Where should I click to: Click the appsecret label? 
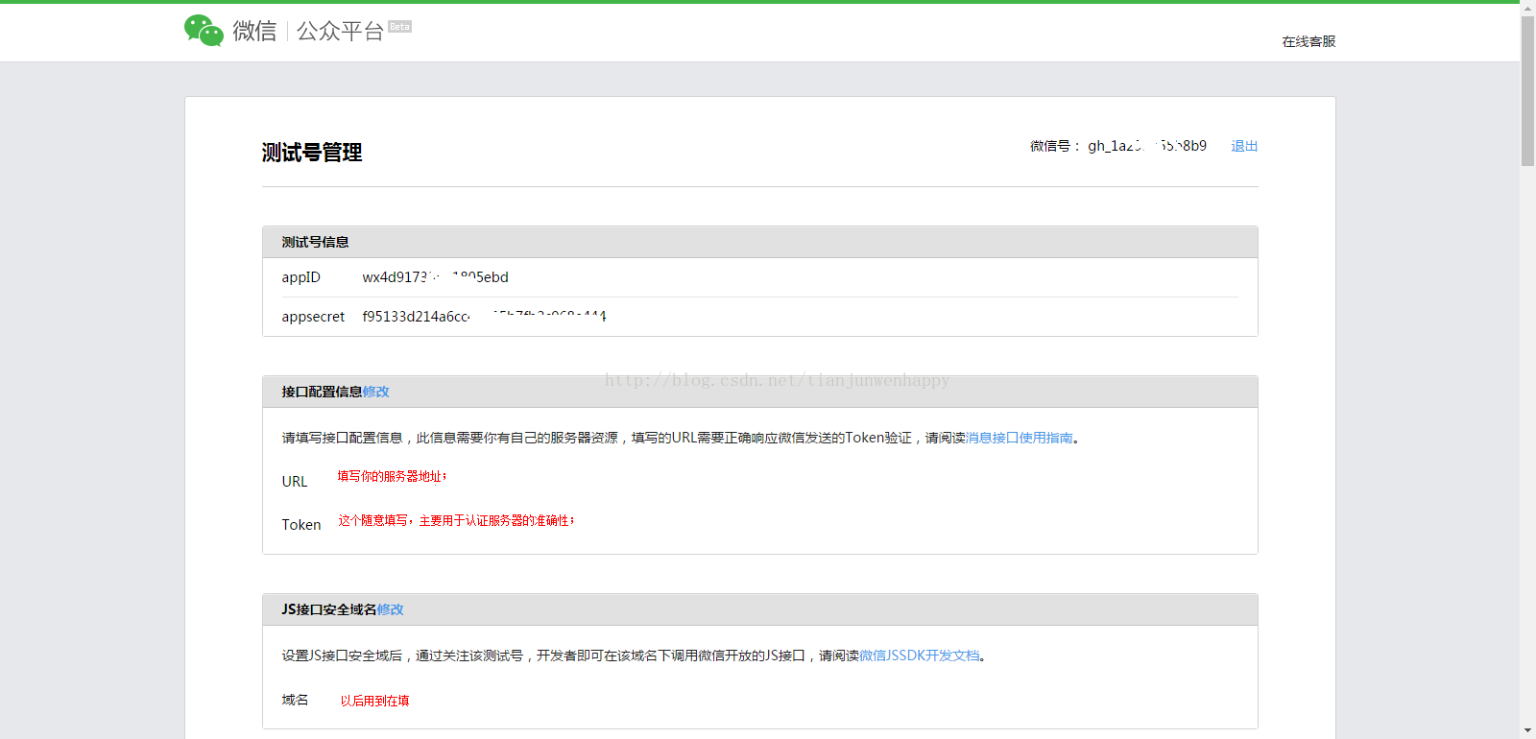point(313,317)
